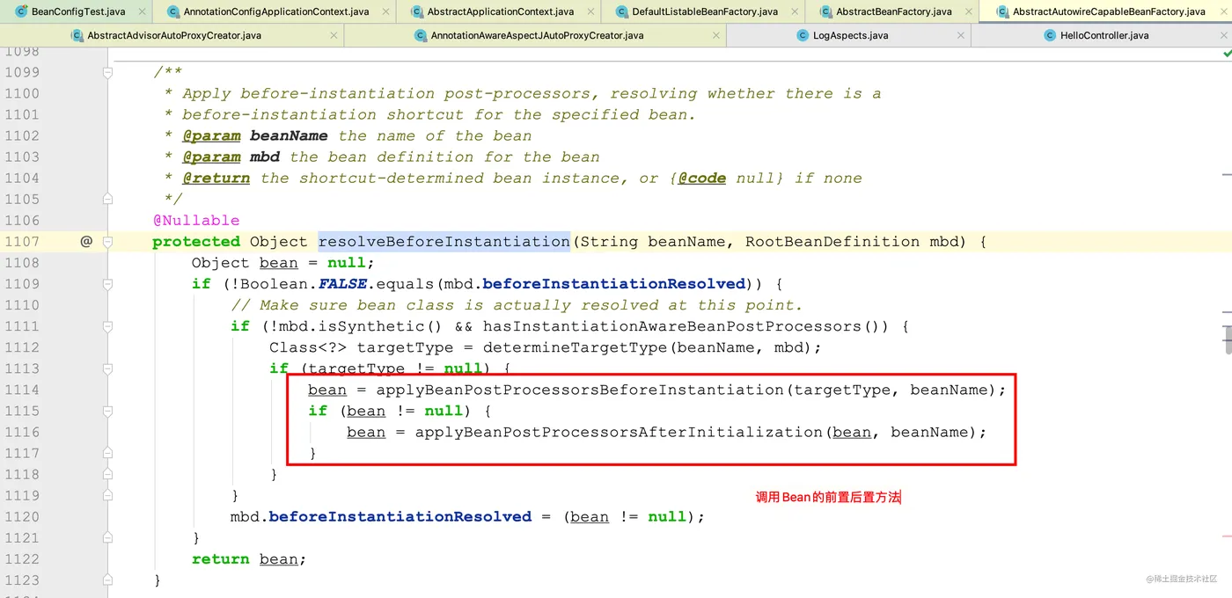
Task: Open the AbstractAdvisorAutoProxyCreator.java tab
Action: [172, 36]
